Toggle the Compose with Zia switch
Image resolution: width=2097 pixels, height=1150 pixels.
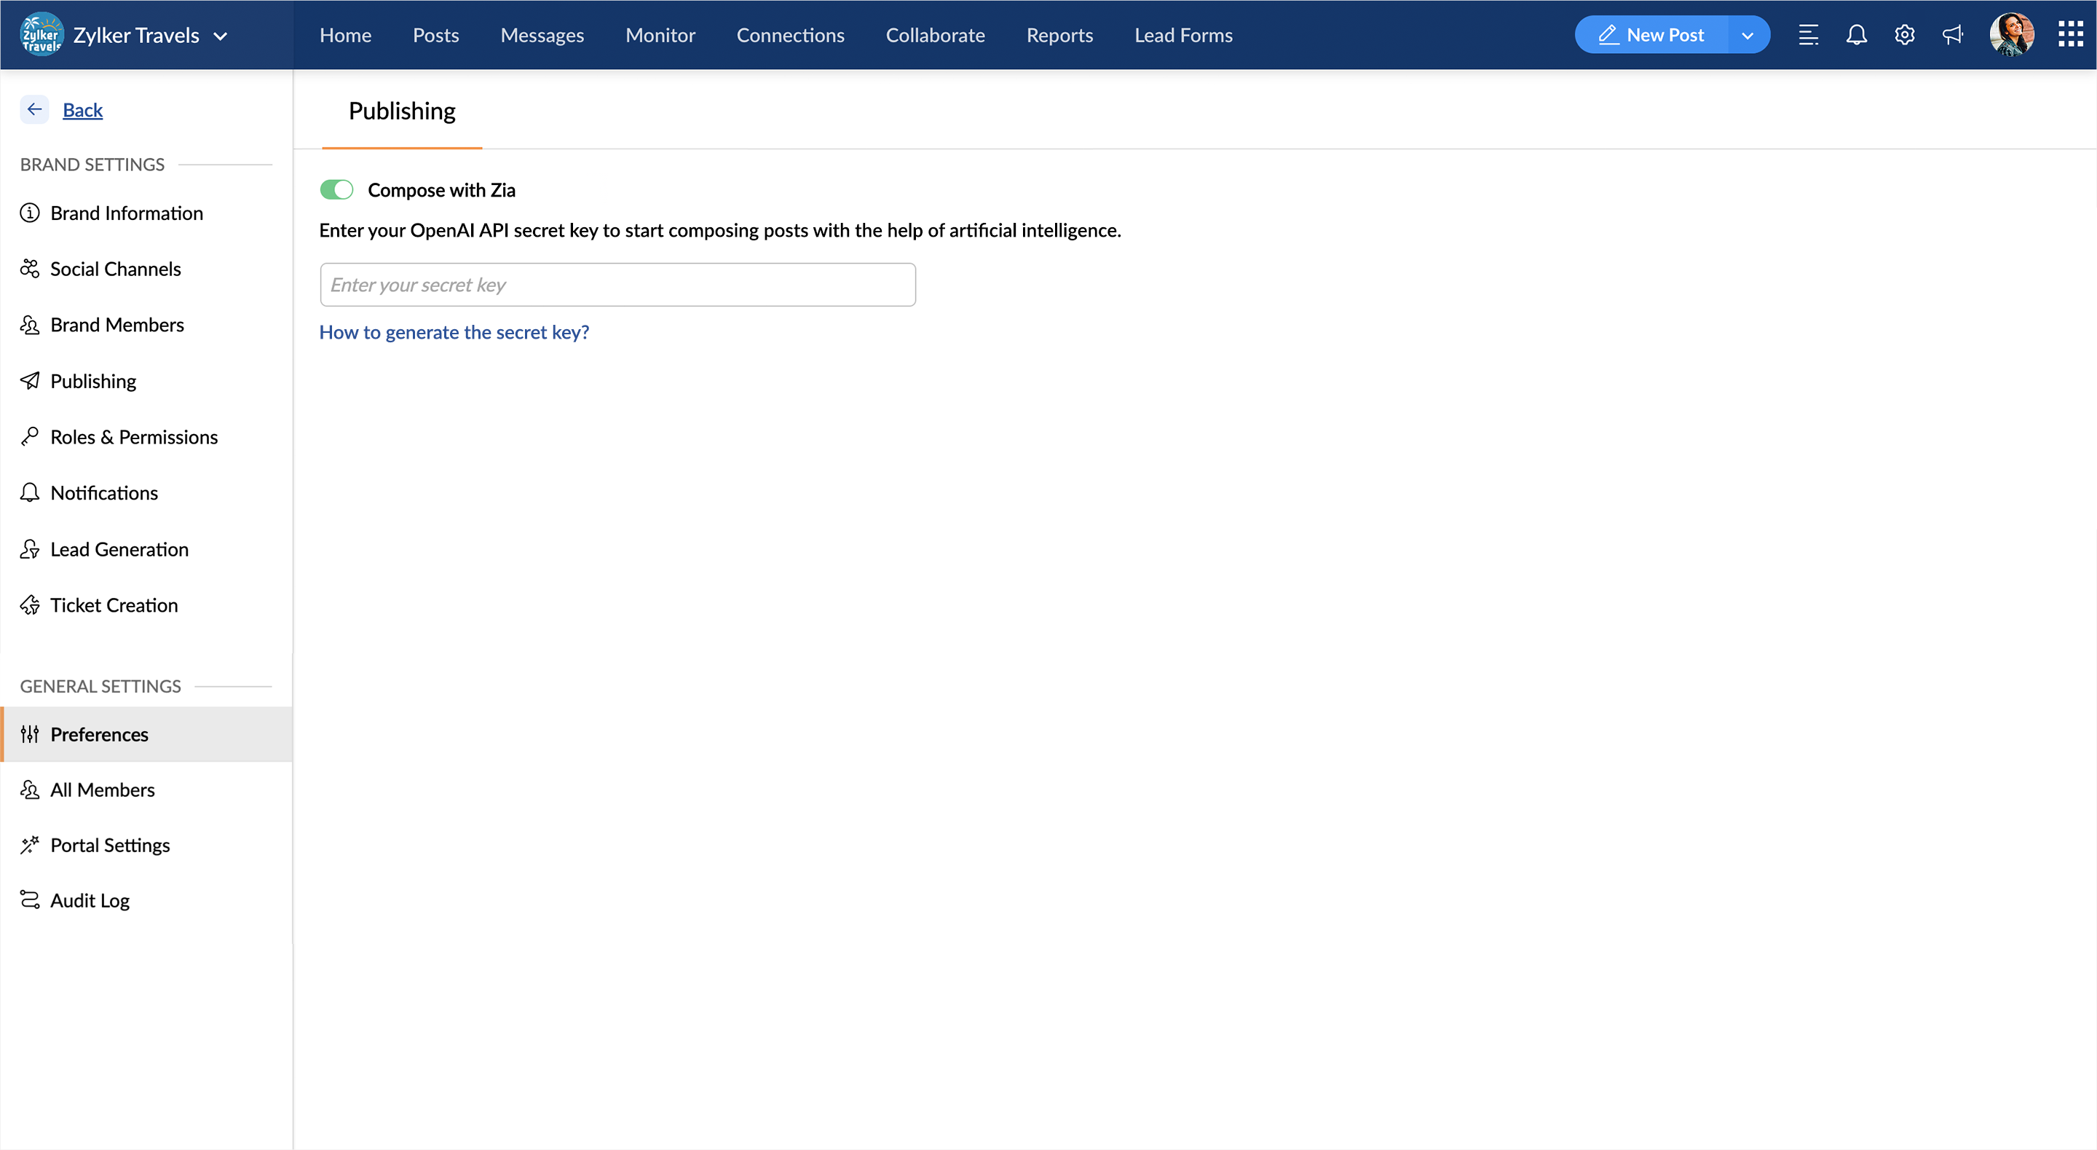(x=336, y=190)
